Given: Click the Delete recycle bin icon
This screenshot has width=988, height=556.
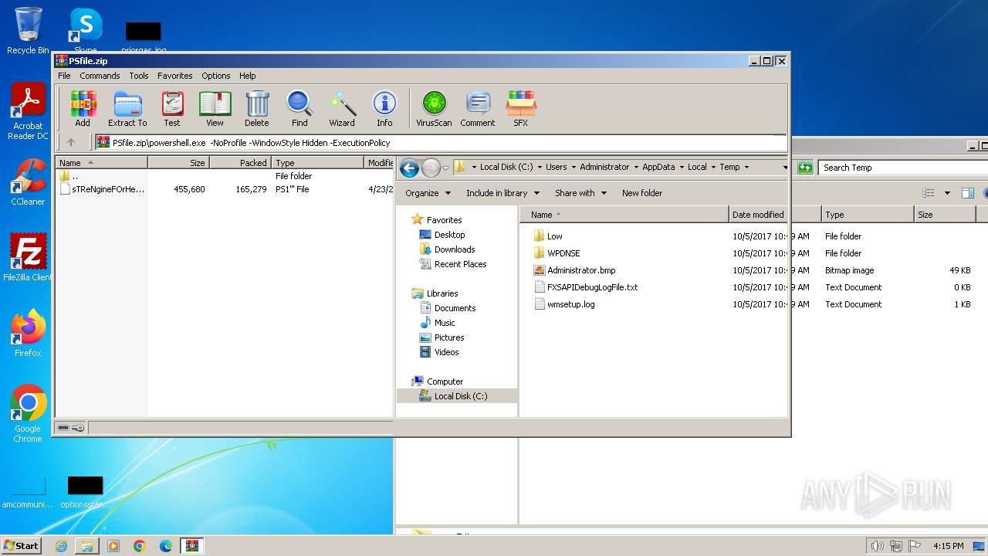Looking at the screenshot, I should click(x=257, y=108).
